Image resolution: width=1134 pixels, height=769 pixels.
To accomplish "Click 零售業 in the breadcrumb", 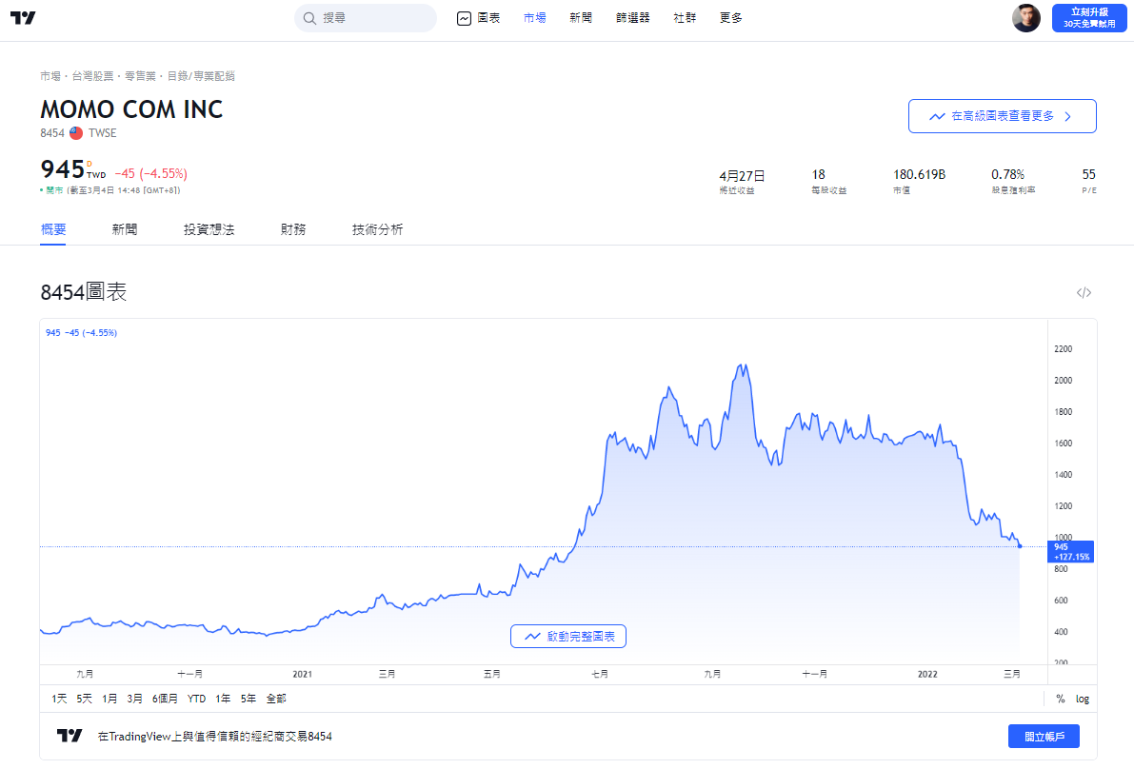I will point(140,76).
